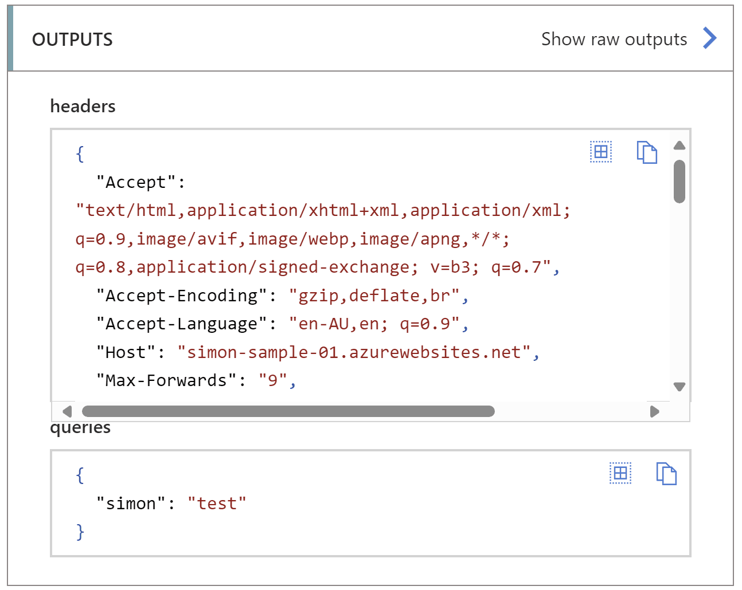
Task: Select the queries section label
Action: pos(80,426)
